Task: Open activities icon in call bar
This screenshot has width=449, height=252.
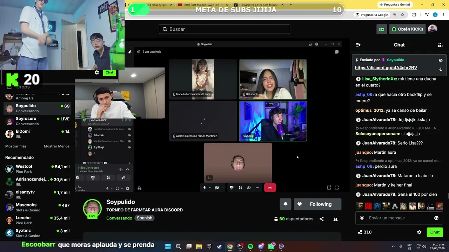Action: coord(240,188)
